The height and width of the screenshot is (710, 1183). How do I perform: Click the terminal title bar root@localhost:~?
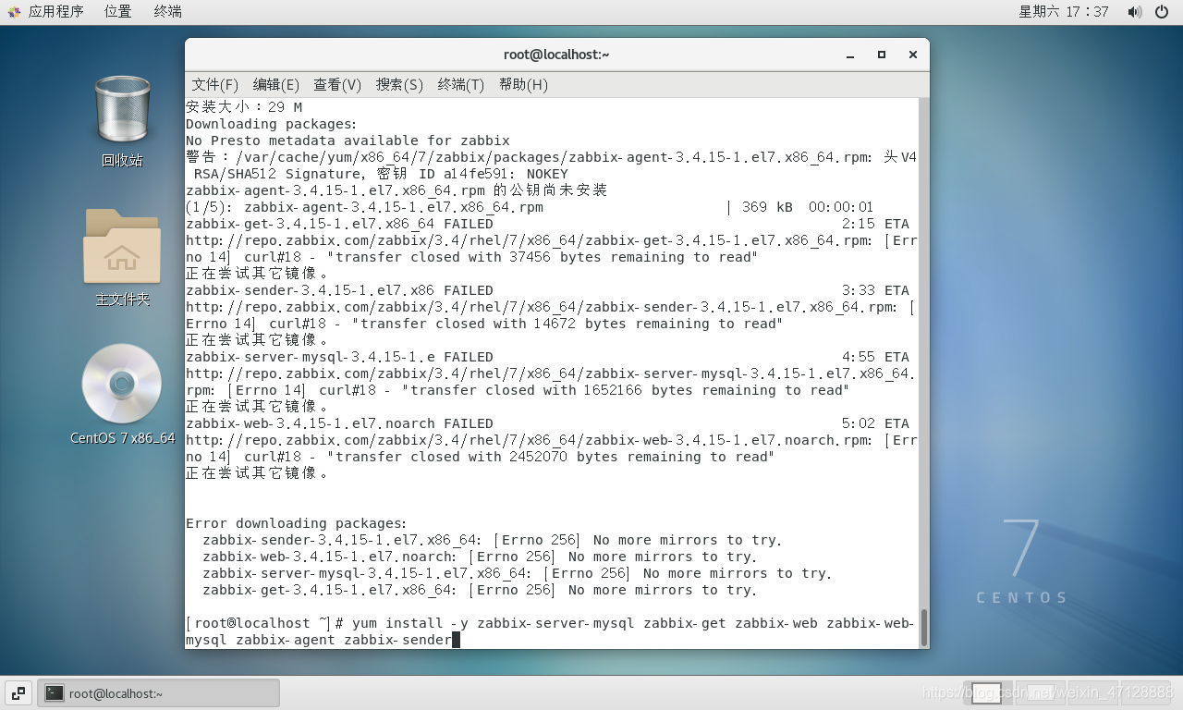click(556, 55)
